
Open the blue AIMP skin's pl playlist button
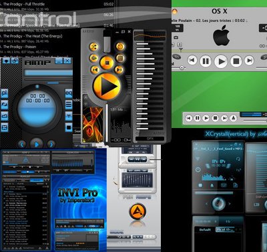click(x=5, y=93)
